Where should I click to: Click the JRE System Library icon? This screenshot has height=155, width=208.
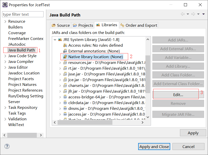point(60,40)
